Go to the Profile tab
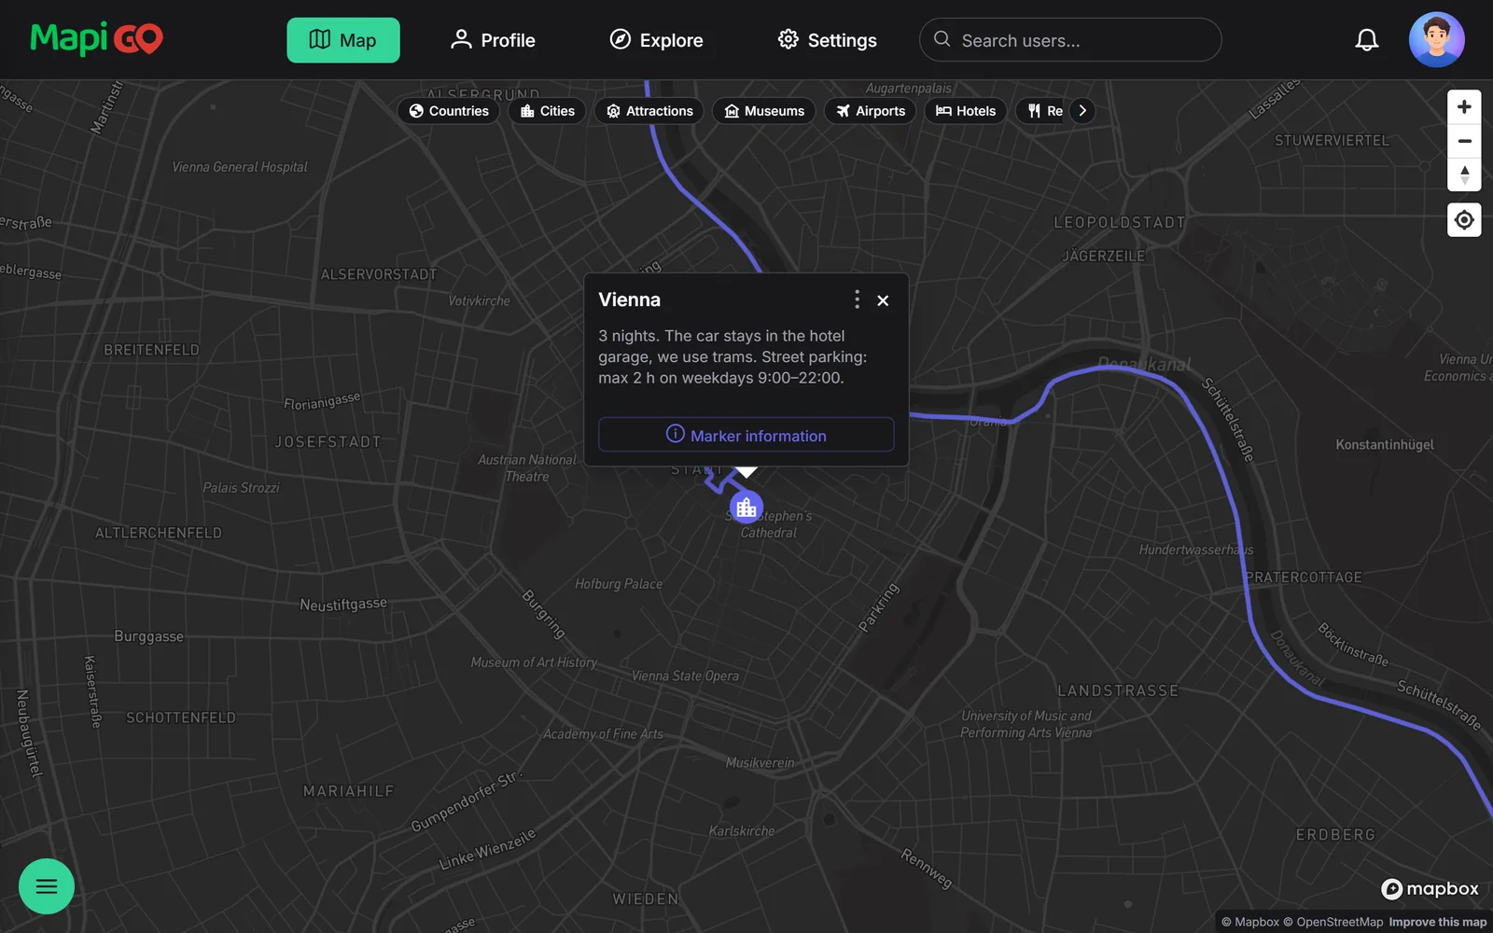The height and width of the screenshot is (933, 1493). (x=493, y=40)
